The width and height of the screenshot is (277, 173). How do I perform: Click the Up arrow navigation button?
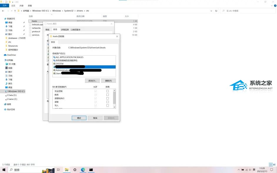15,11
